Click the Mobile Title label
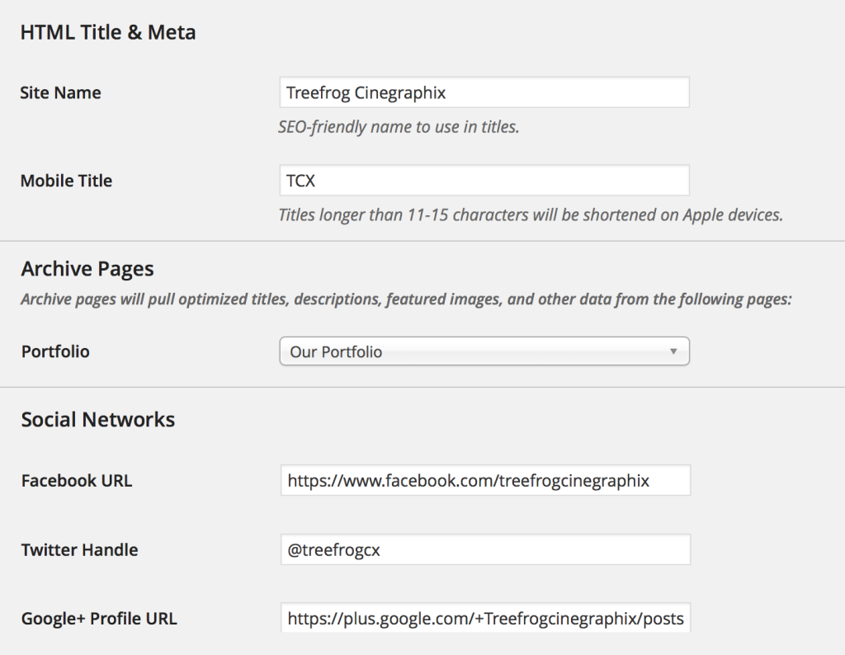The height and width of the screenshot is (655, 845). click(x=66, y=180)
